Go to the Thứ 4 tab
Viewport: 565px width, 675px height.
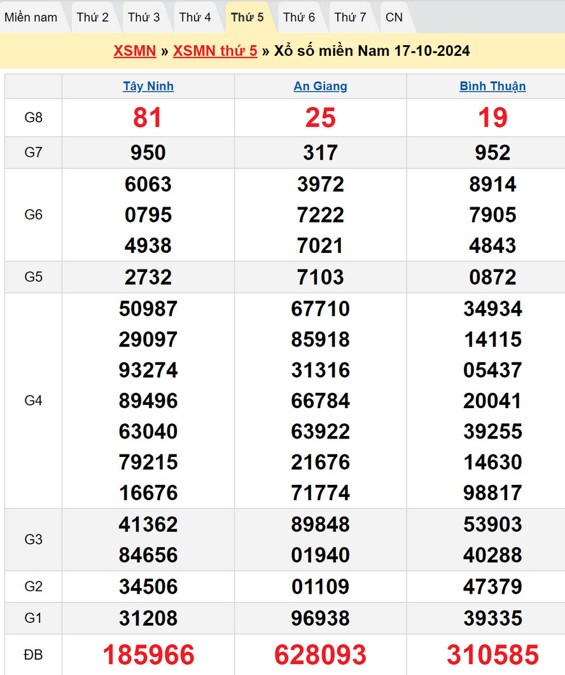point(195,17)
